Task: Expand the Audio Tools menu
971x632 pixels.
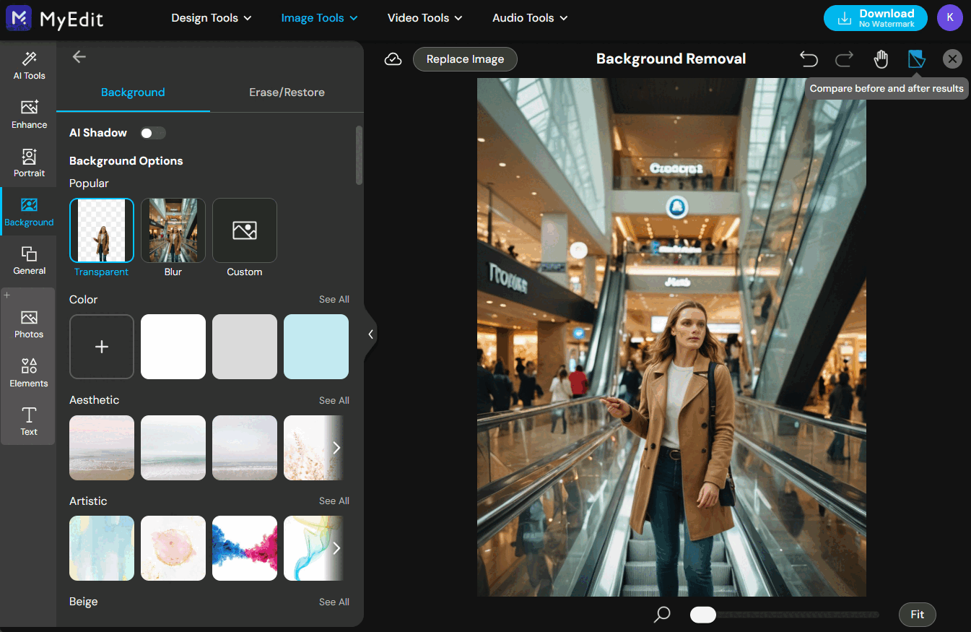Action: 529,18
